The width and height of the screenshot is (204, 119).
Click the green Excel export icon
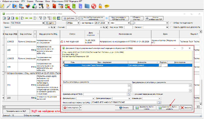coord(54,18)
